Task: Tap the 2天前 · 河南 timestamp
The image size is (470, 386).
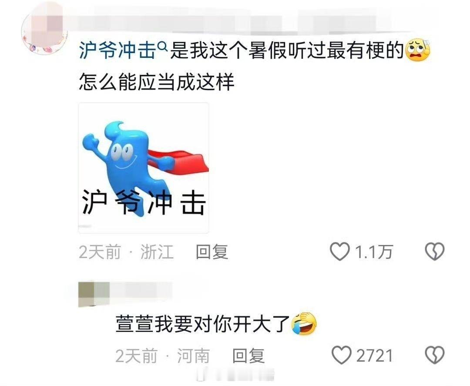Action: [163, 356]
